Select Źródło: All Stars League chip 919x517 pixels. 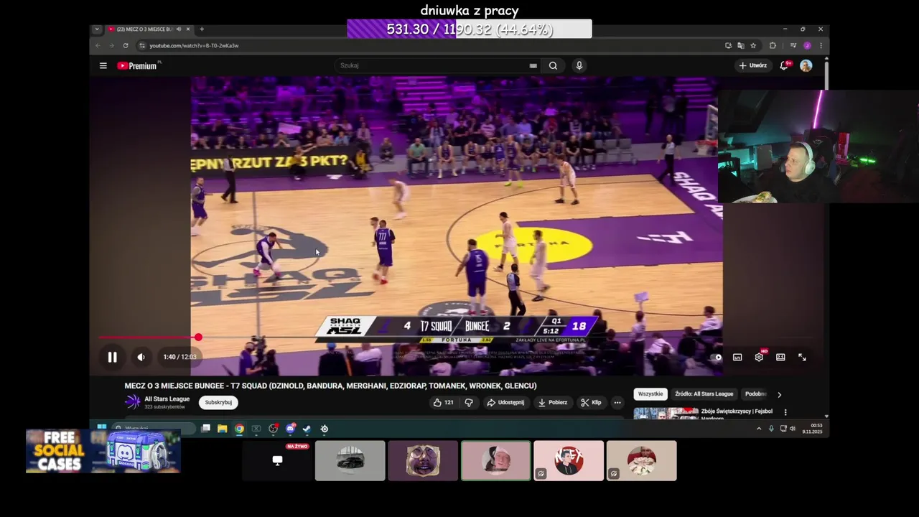704,393
